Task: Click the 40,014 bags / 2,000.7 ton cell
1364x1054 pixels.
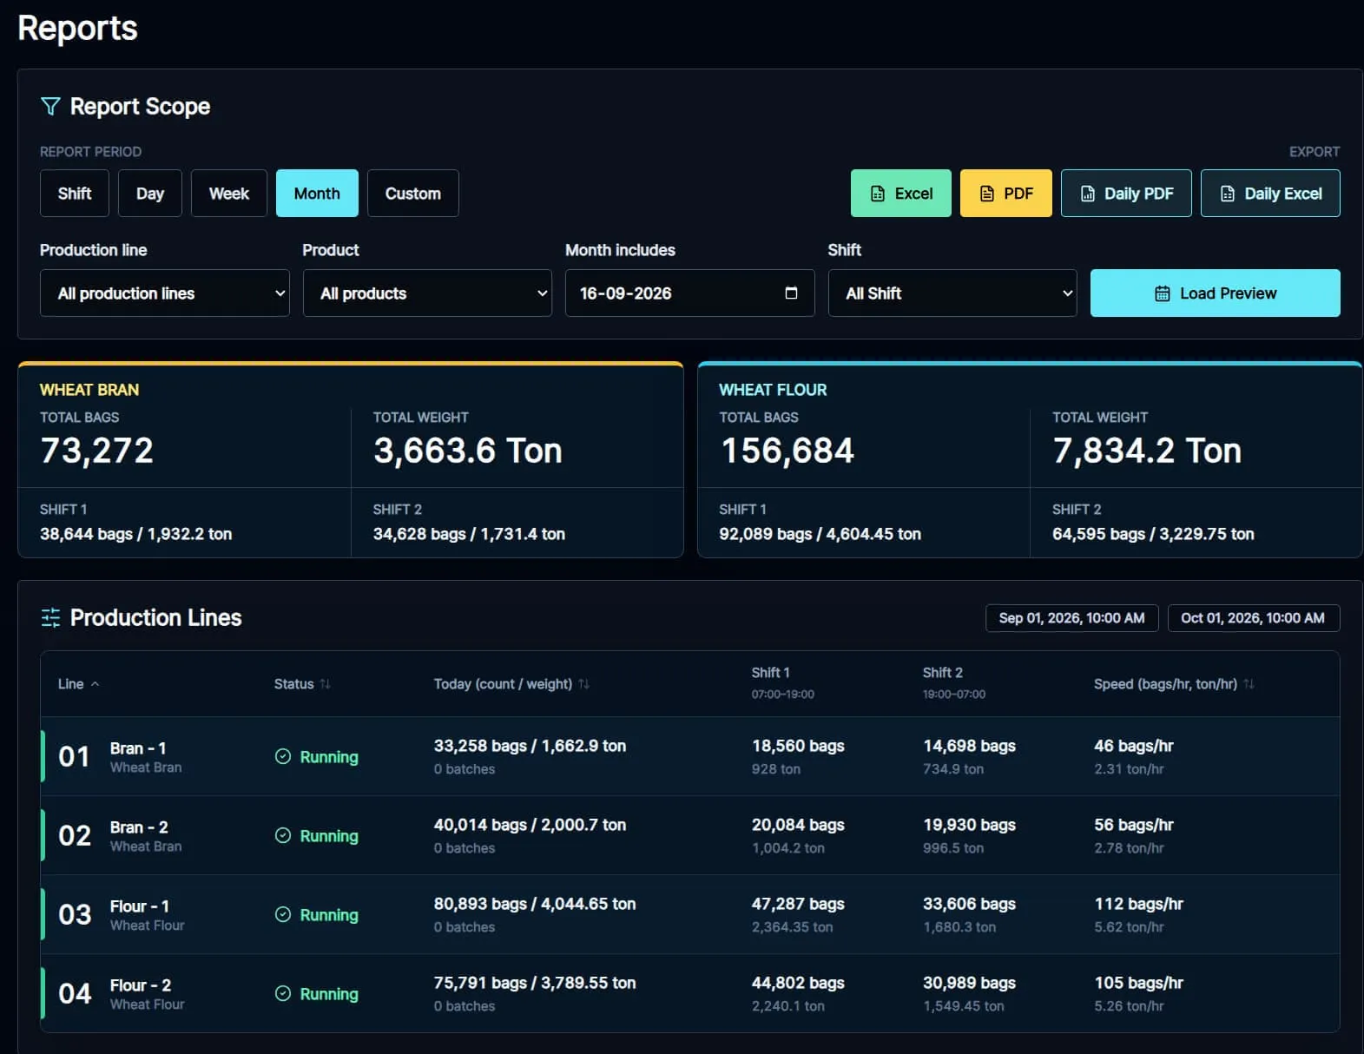Action: click(x=530, y=825)
